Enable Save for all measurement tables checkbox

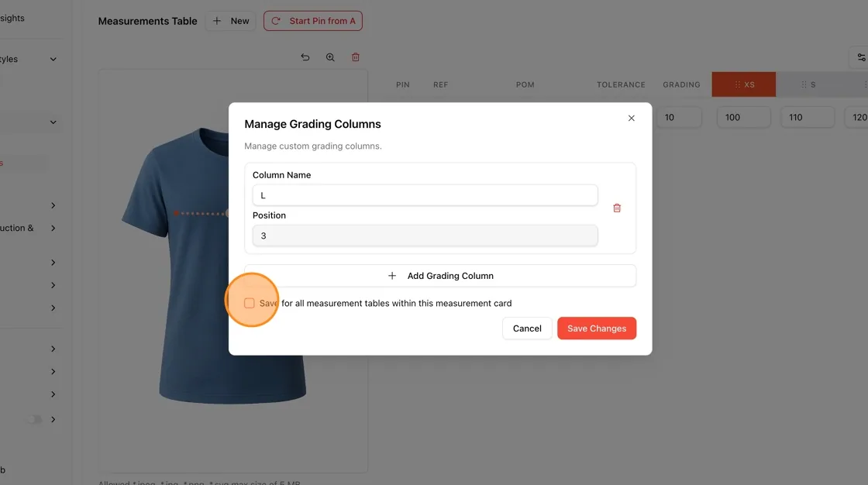pos(249,304)
